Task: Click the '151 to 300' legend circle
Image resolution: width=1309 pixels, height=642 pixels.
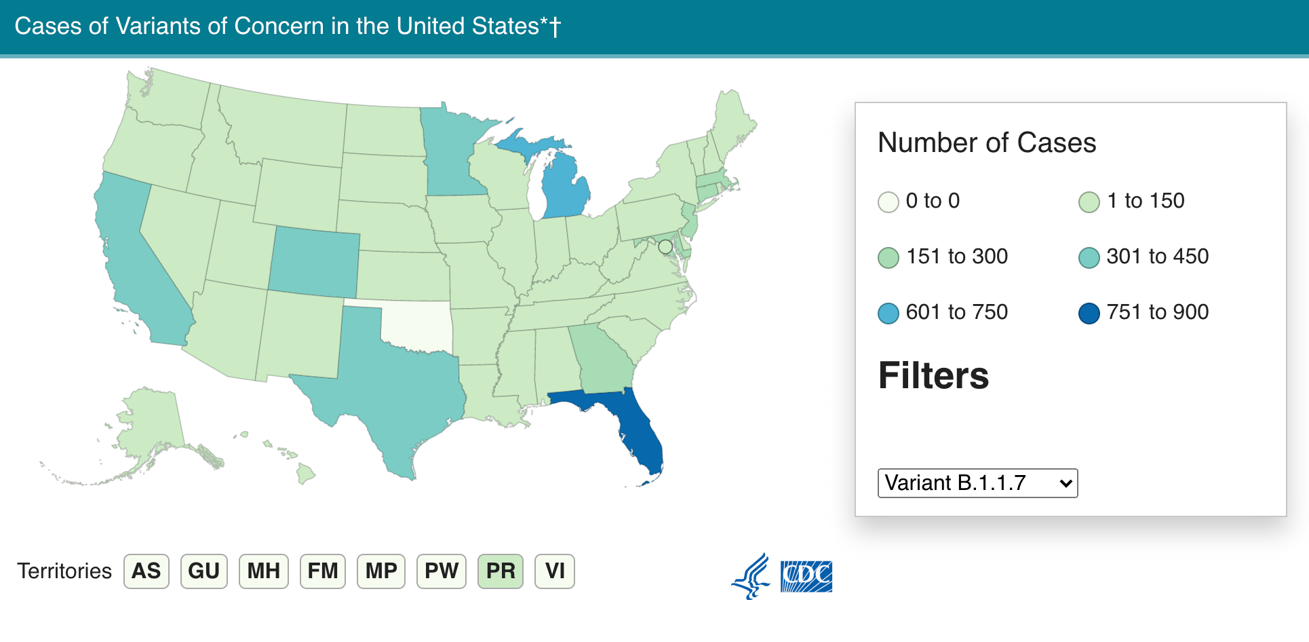Action: click(888, 258)
